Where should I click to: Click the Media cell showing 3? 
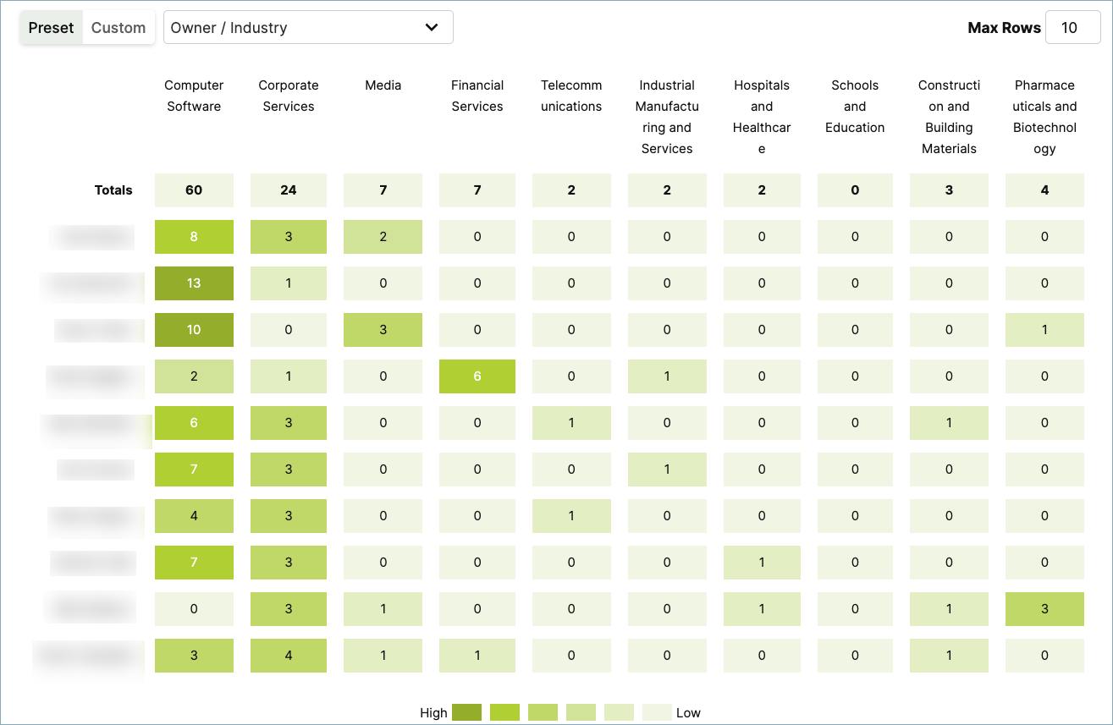coord(383,330)
